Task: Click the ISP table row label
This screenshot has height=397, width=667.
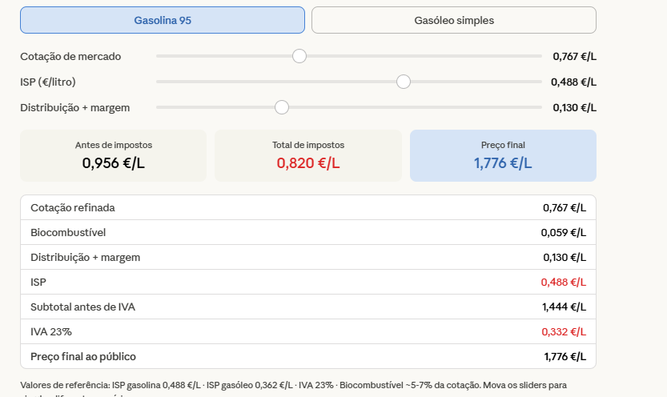Action: 38,283
